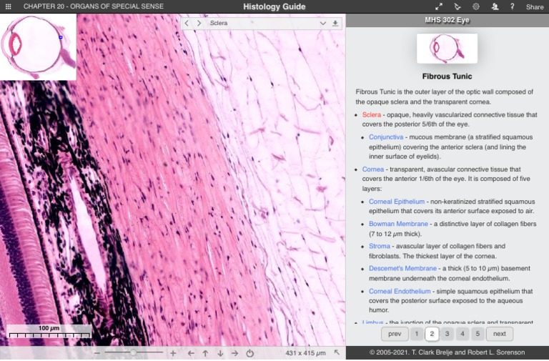Pan down with the down arrow icon
Screen dimensions: 549x361
coord(220,353)
